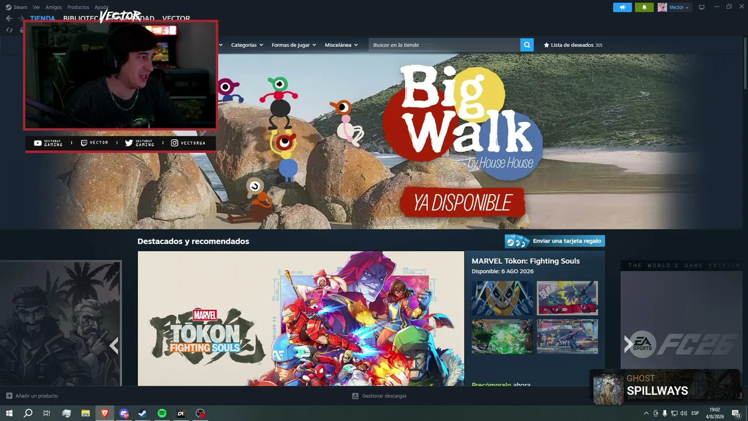Switch the ESP input language indicator
The height and width of the screenshot is (421, 748).
pos(695,413)
